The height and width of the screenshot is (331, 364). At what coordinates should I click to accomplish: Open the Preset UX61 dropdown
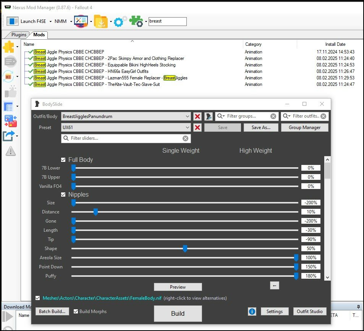click(126, 128)
